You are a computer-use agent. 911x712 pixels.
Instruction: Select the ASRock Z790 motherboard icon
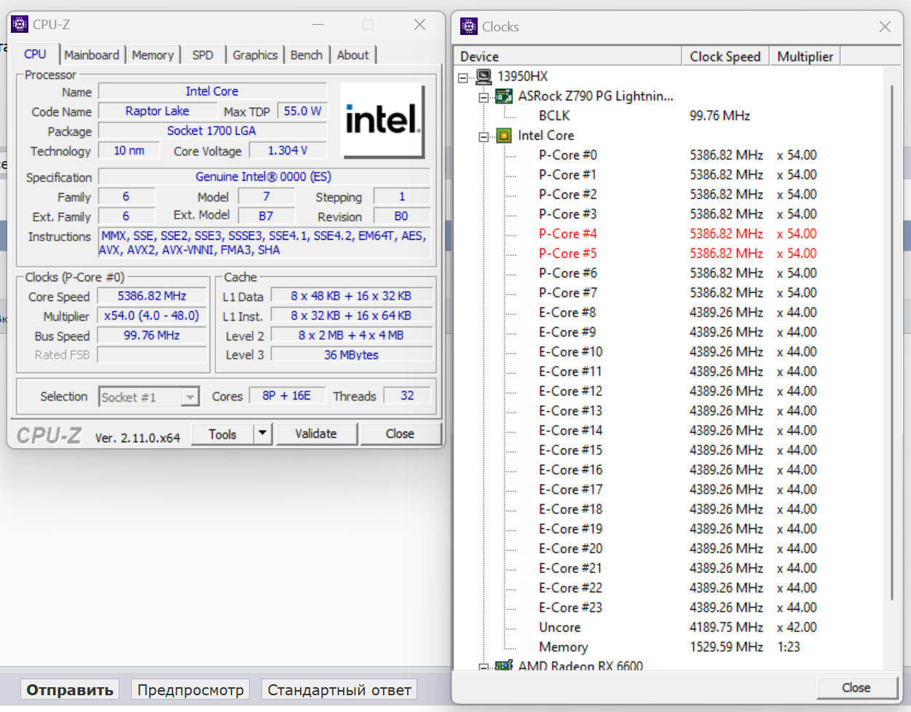pos(503,96)
